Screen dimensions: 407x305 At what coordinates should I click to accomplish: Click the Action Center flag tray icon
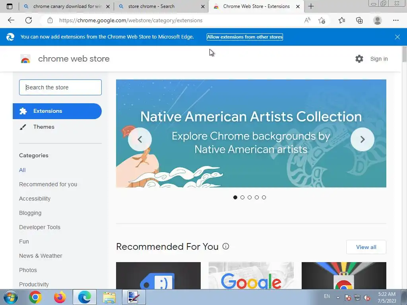(x=347, y=297)
